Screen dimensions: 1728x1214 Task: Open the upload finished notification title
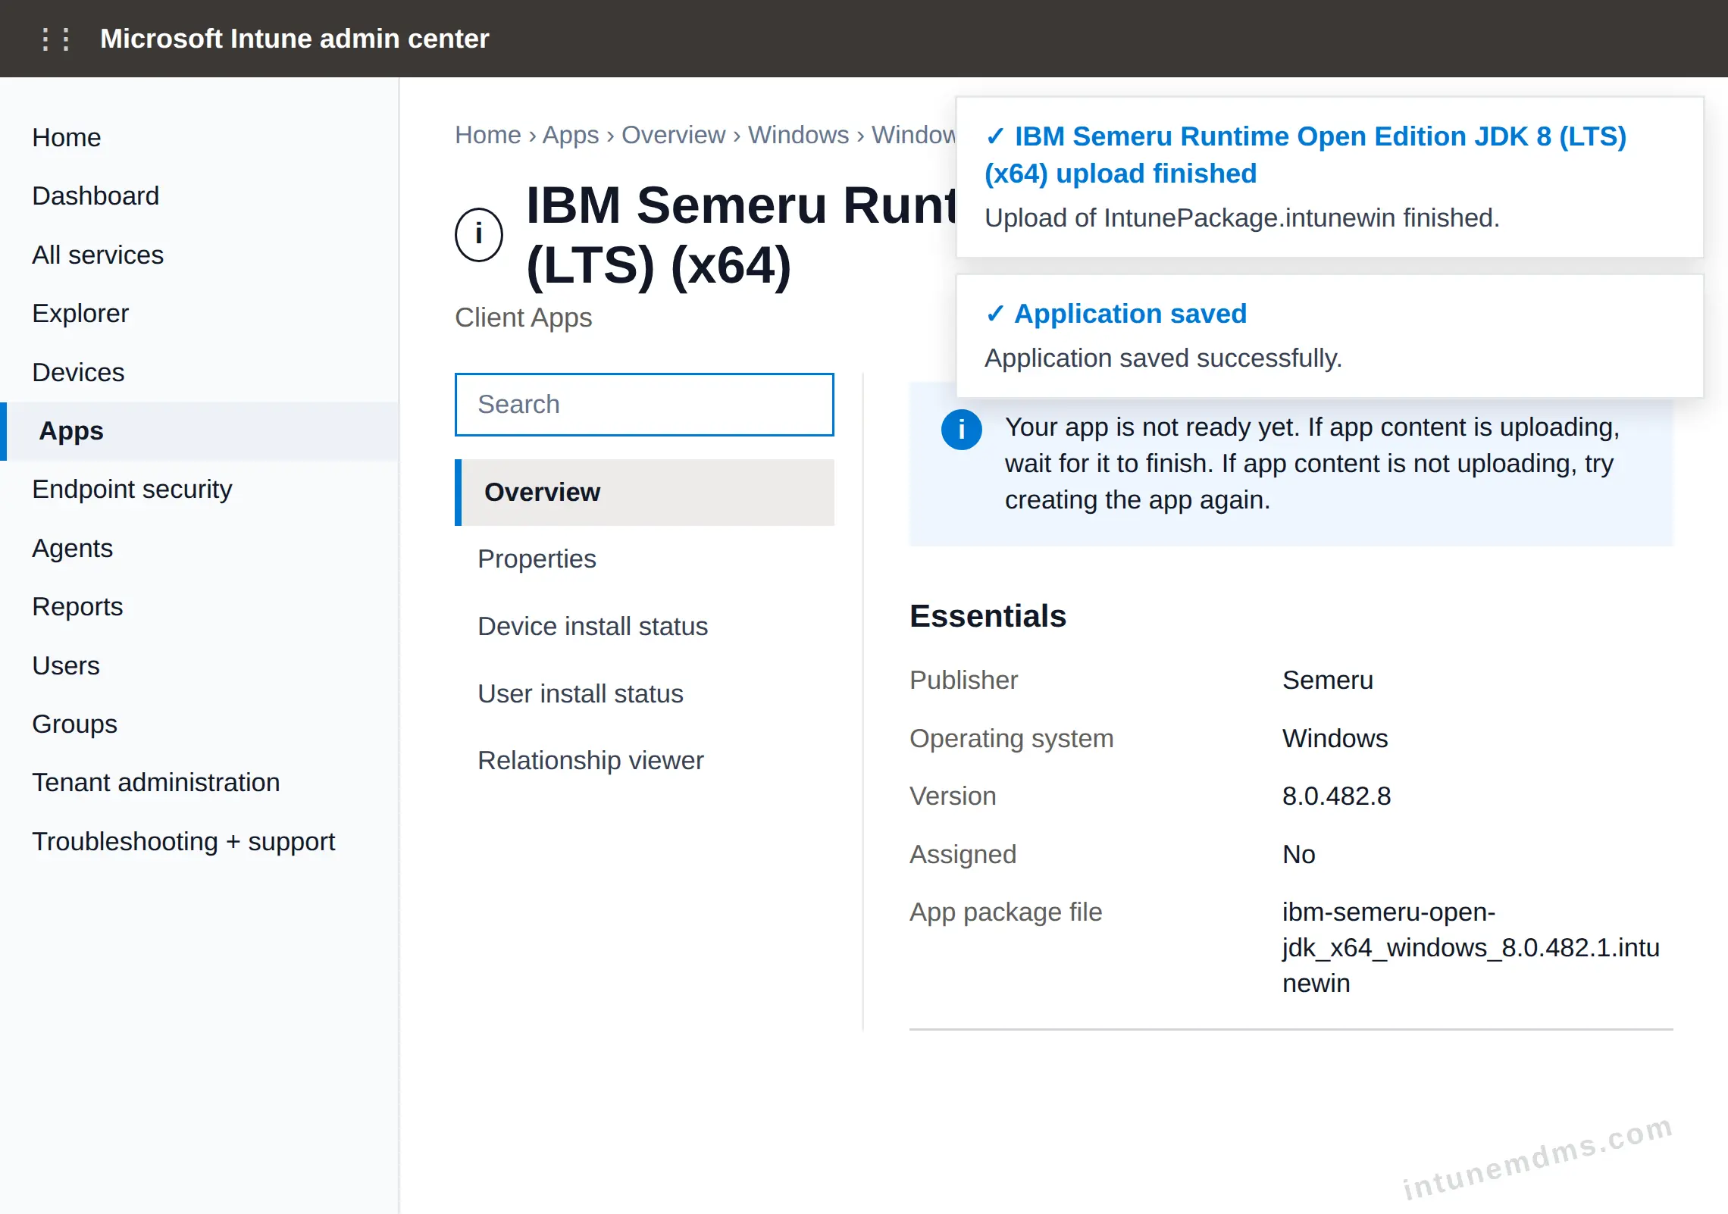(x=1305, y=155)
